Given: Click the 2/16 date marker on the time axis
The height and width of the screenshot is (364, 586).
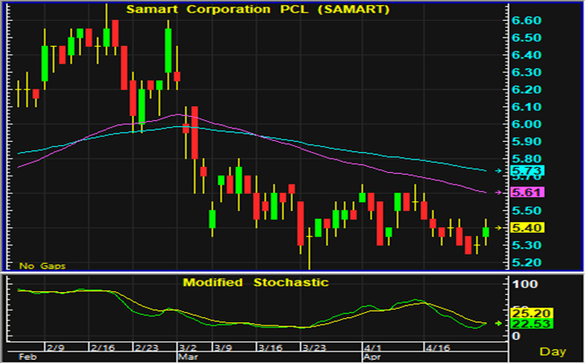Looking at the screenshot, I should point(102,345).
